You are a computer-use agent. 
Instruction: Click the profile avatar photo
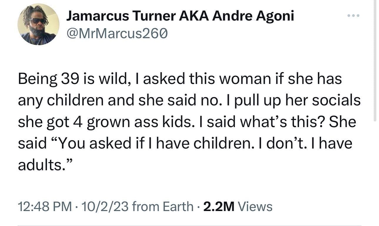point(38,24)
